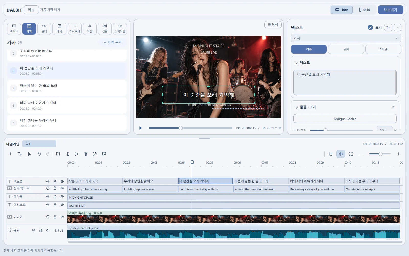Image resolution: width=409 pixels, height=256 pixels.
Task: Open the 테마 tool panel
Action: click(x=60, y=28)
